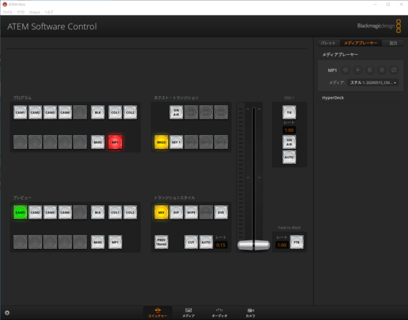Click the Blackmagicdesign logo
The height and width of the screenshot is (320, 408).
tap(379, 25)
